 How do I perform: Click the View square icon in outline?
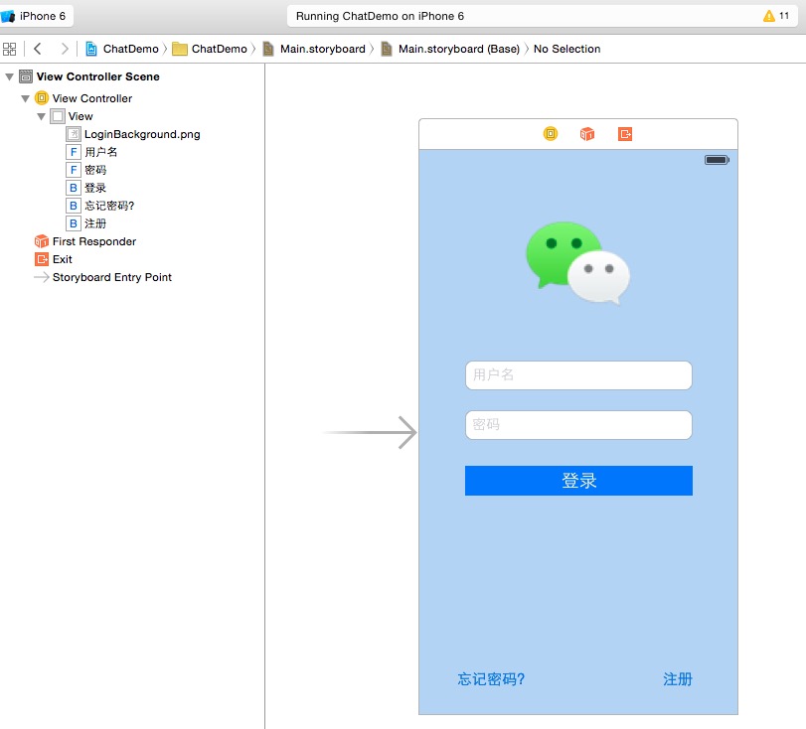pos(58,116)
